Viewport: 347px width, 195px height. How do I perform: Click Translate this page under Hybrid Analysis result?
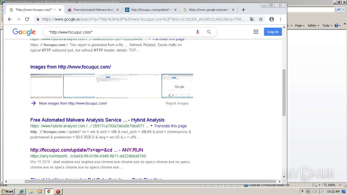click(x=170, y=126)
